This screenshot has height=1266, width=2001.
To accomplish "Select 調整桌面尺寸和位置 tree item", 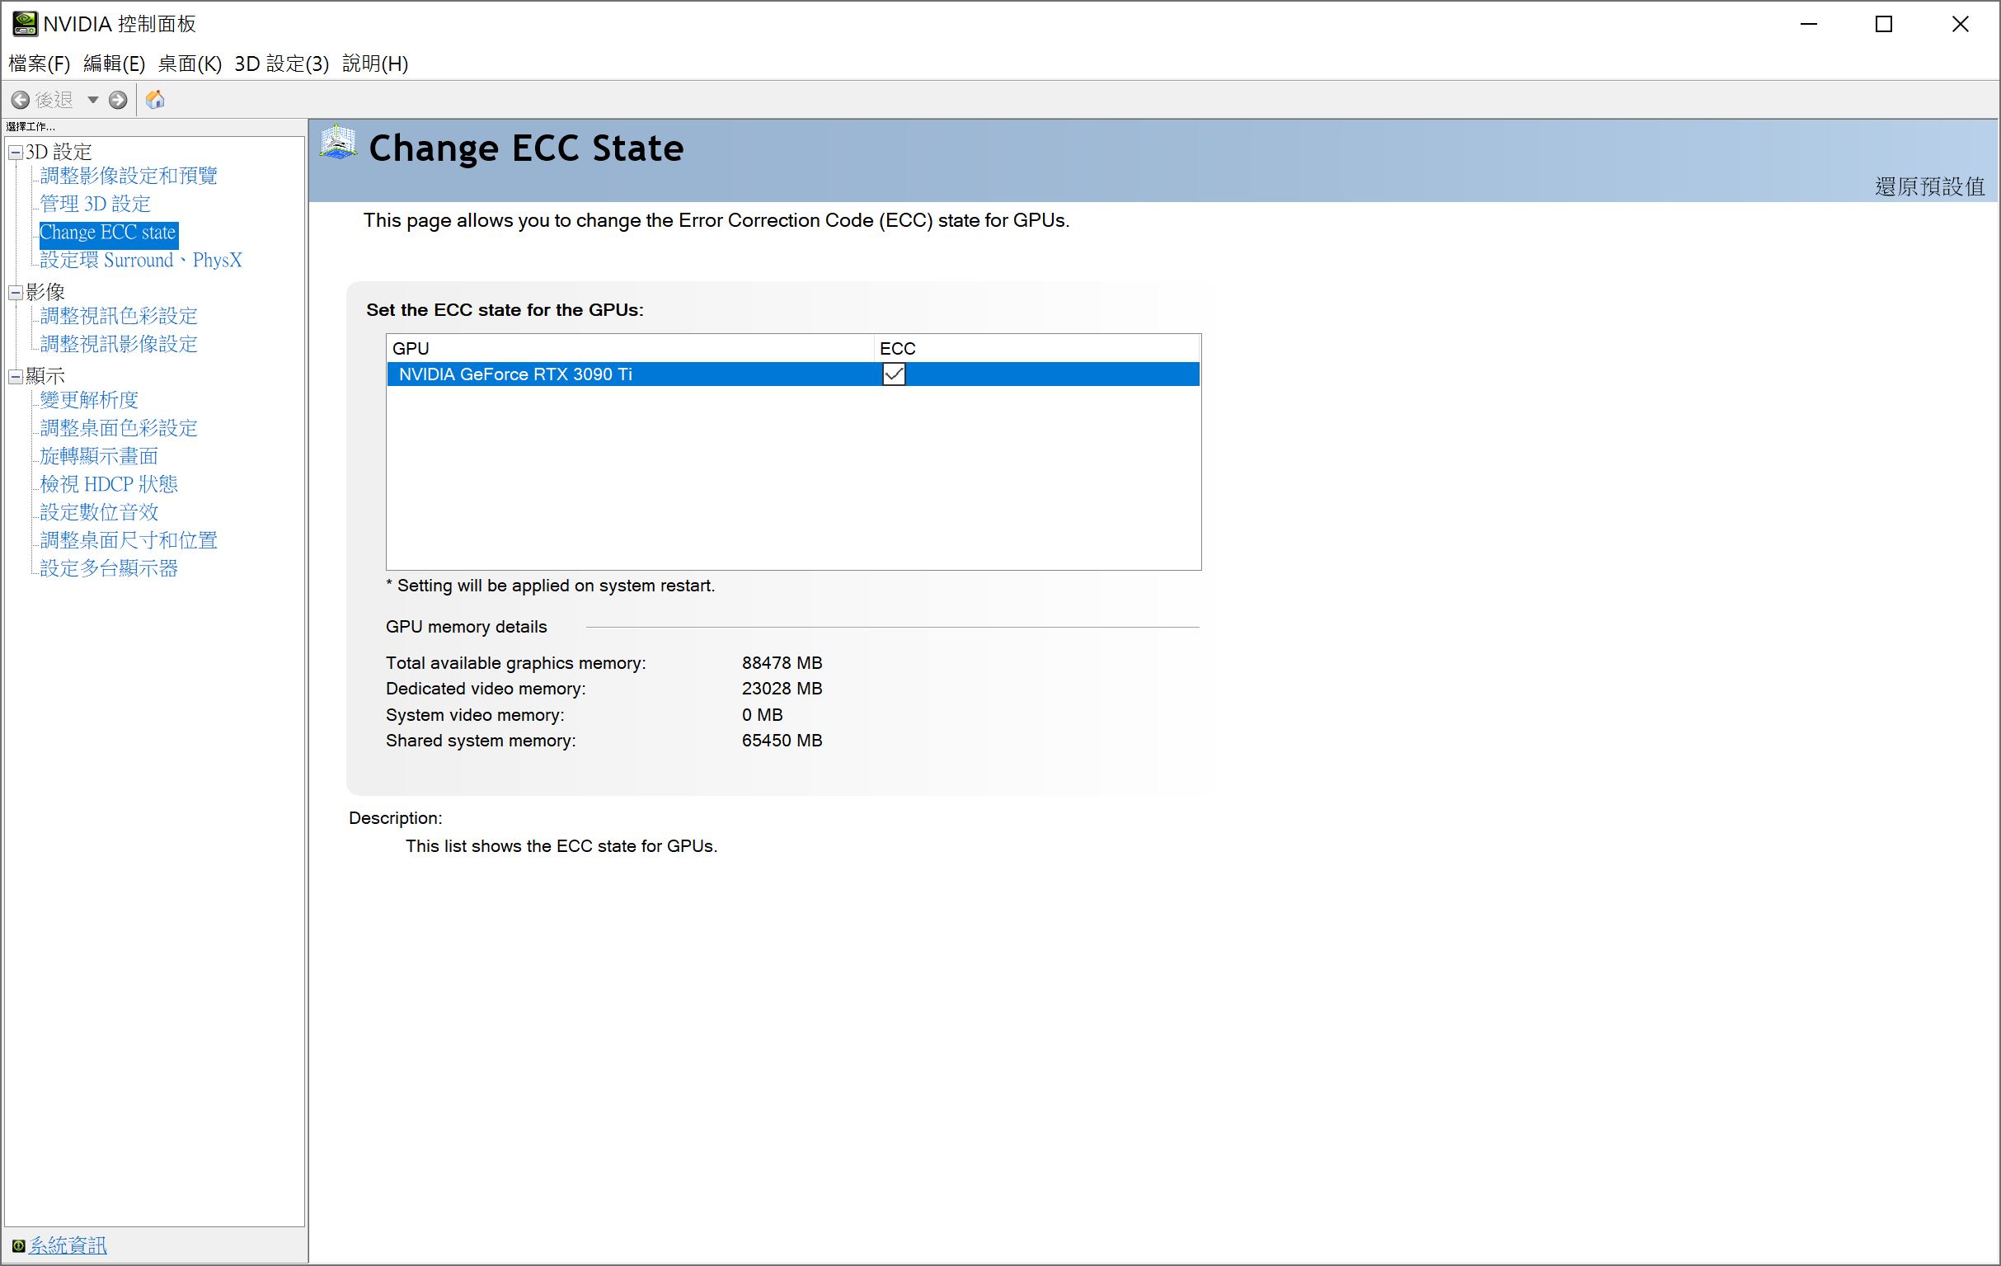I will 129,541.
